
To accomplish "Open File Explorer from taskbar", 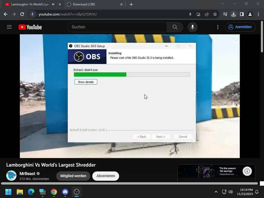I will tap(20, 192).
